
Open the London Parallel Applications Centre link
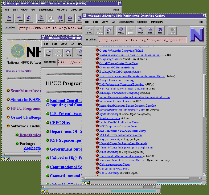tap(119, 122)
